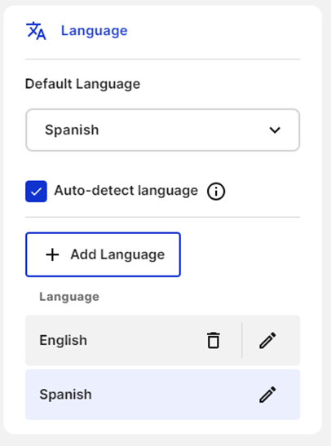The width and height of the screenshot is (331, 446).
Task: Click the Spanish name text in list
Action: 65,395
